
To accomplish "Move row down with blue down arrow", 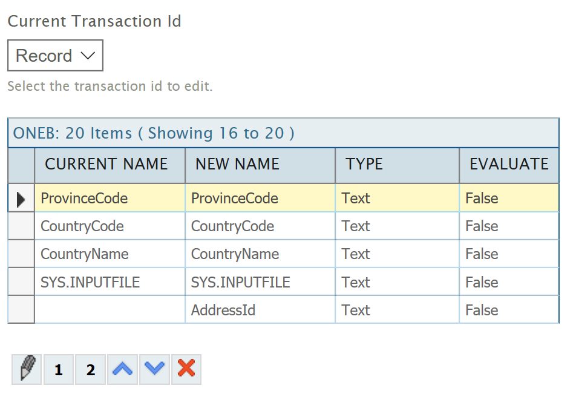I will (x=155, y=369).
